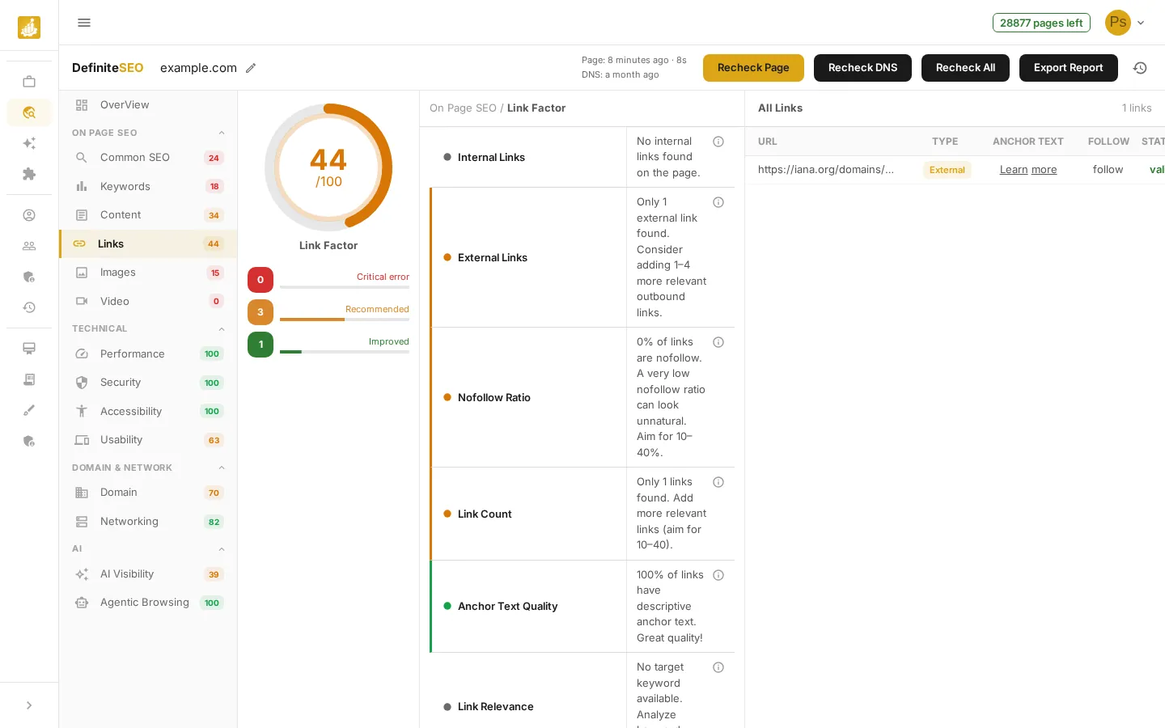Click the ANCHOR TEXT column header
The image size is (1165, 728).
(x=1028, y=142)
